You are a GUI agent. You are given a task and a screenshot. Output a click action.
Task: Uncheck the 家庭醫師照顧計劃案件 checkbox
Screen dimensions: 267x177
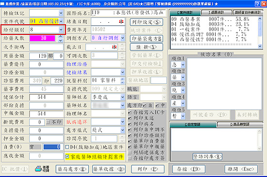[67, 157]
